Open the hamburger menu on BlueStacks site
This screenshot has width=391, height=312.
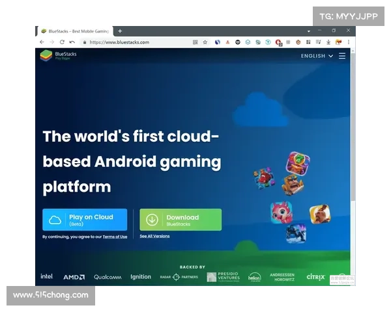click(342, 56)
